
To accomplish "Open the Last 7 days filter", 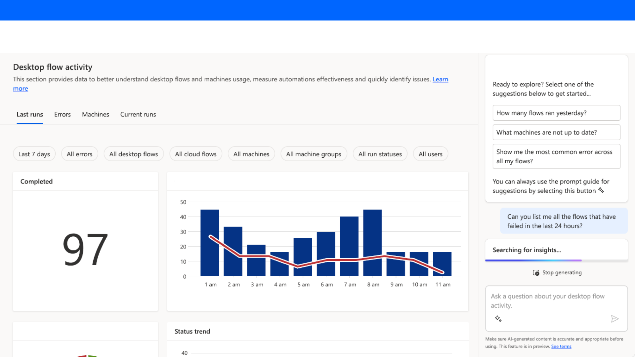I will (34, 154).
